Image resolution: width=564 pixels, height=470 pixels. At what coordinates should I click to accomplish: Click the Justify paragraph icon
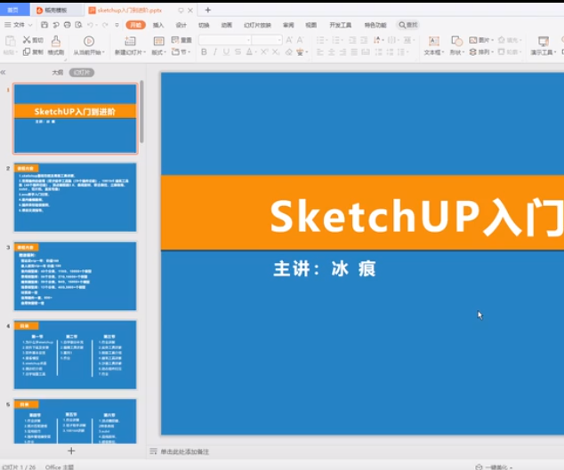(x=354, y=52)
